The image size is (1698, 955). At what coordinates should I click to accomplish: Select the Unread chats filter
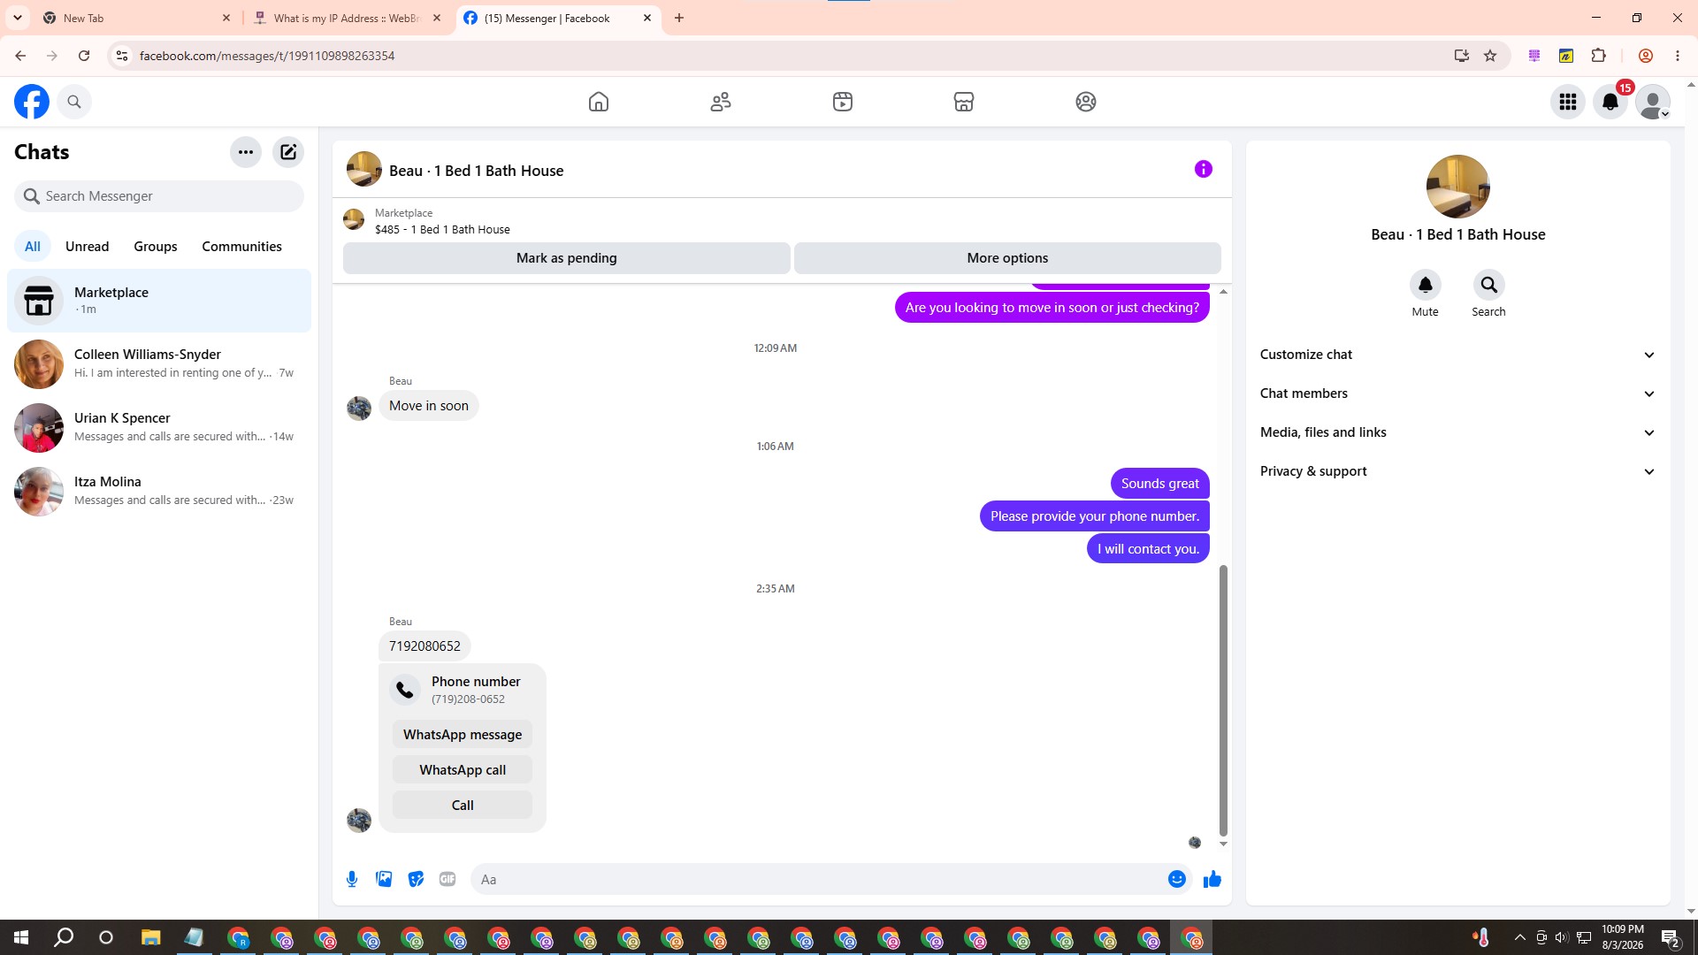point(87,247)
